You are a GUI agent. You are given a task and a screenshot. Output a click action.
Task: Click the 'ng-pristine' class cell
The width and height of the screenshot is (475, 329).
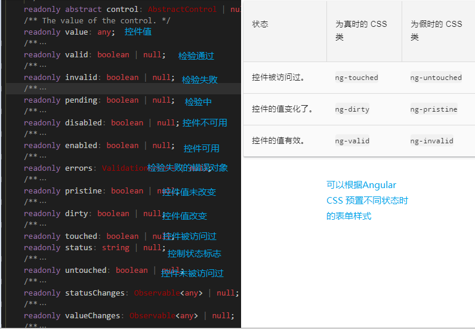click(x=434, y=109)
